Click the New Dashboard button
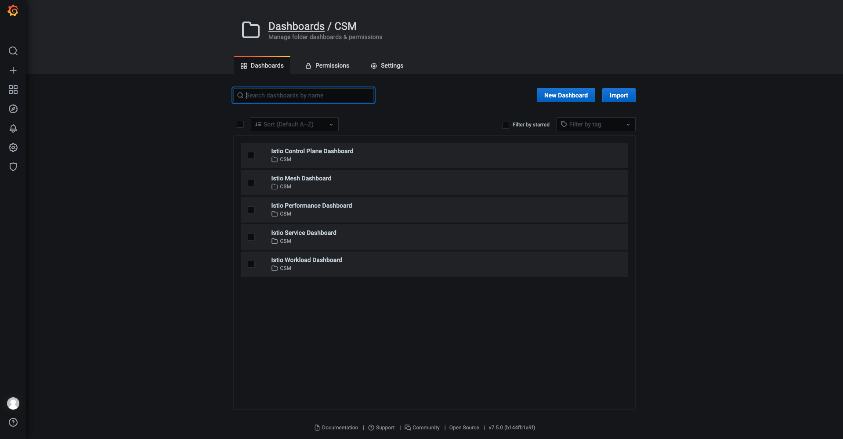This screenshot has height=439, width=843. pos(566,95)
